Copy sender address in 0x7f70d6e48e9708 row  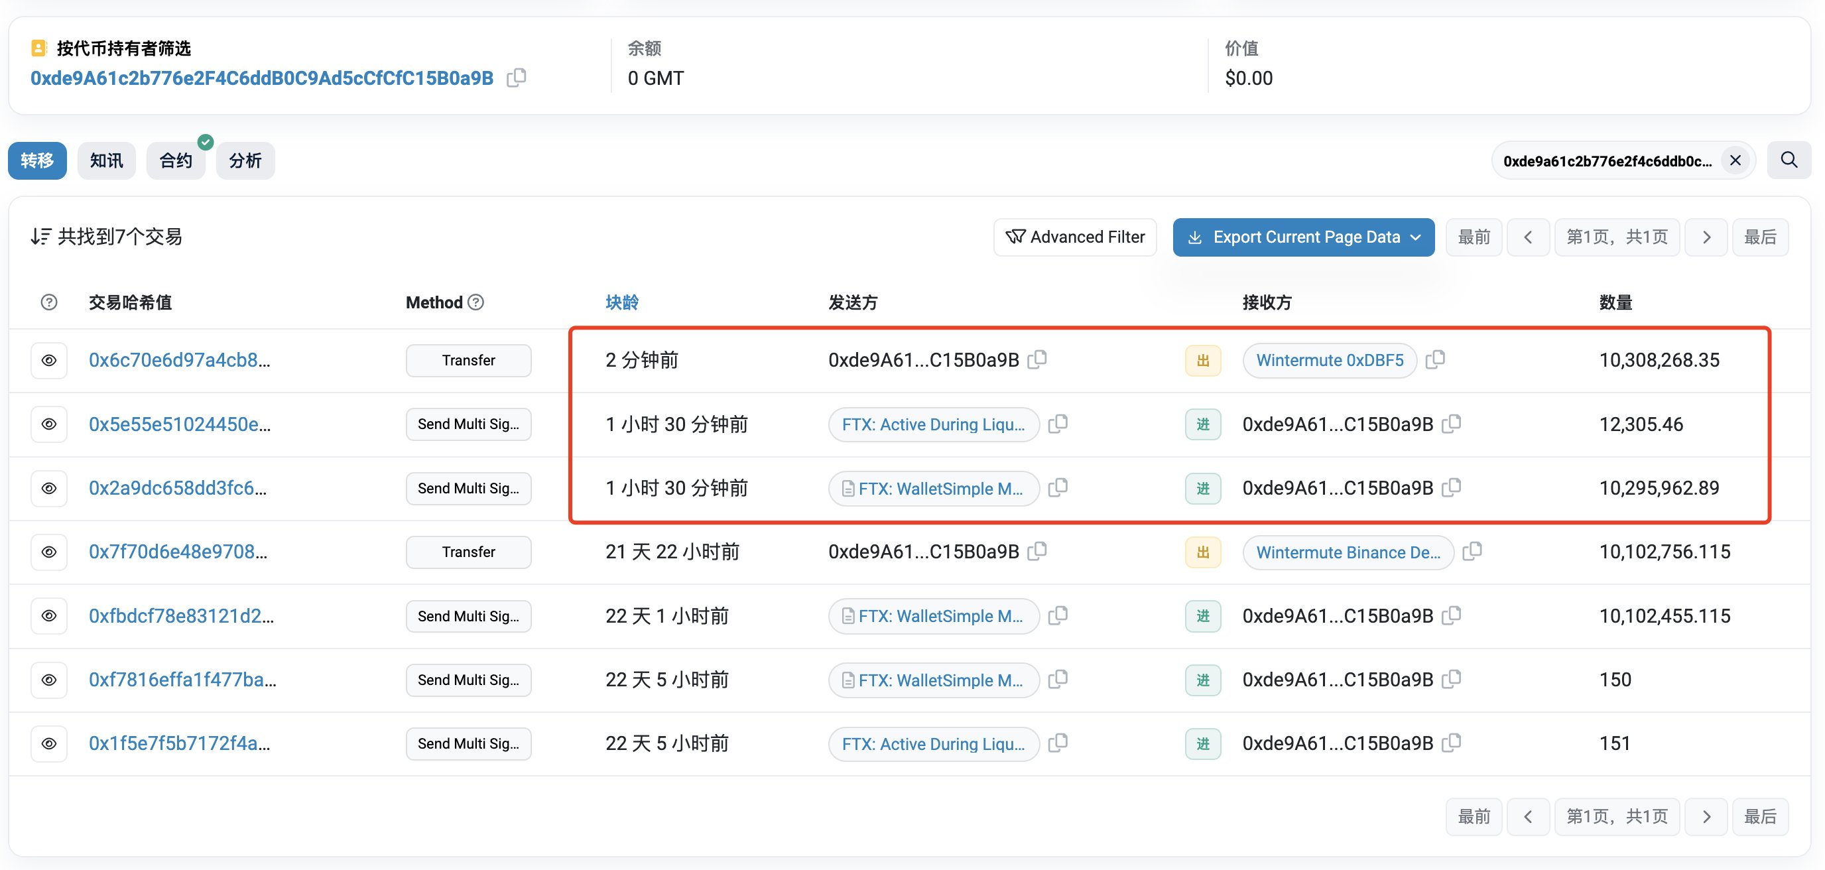pos(1037,551)
